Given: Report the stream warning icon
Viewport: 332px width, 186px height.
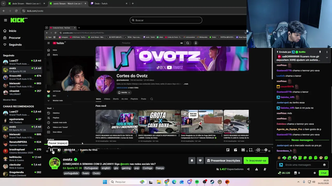Looking at the screenshot, I should pos(257,169).
